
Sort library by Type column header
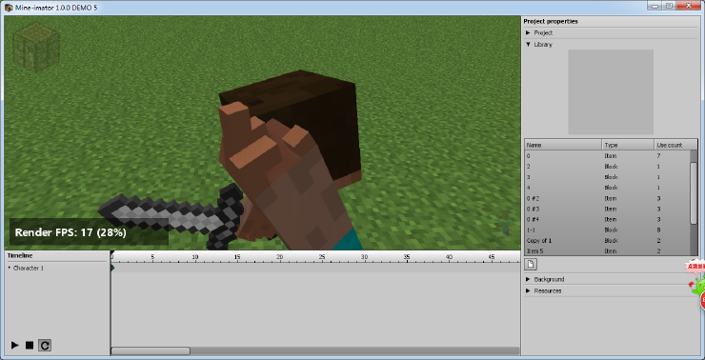pyautogui.click(x=628, y=145)
